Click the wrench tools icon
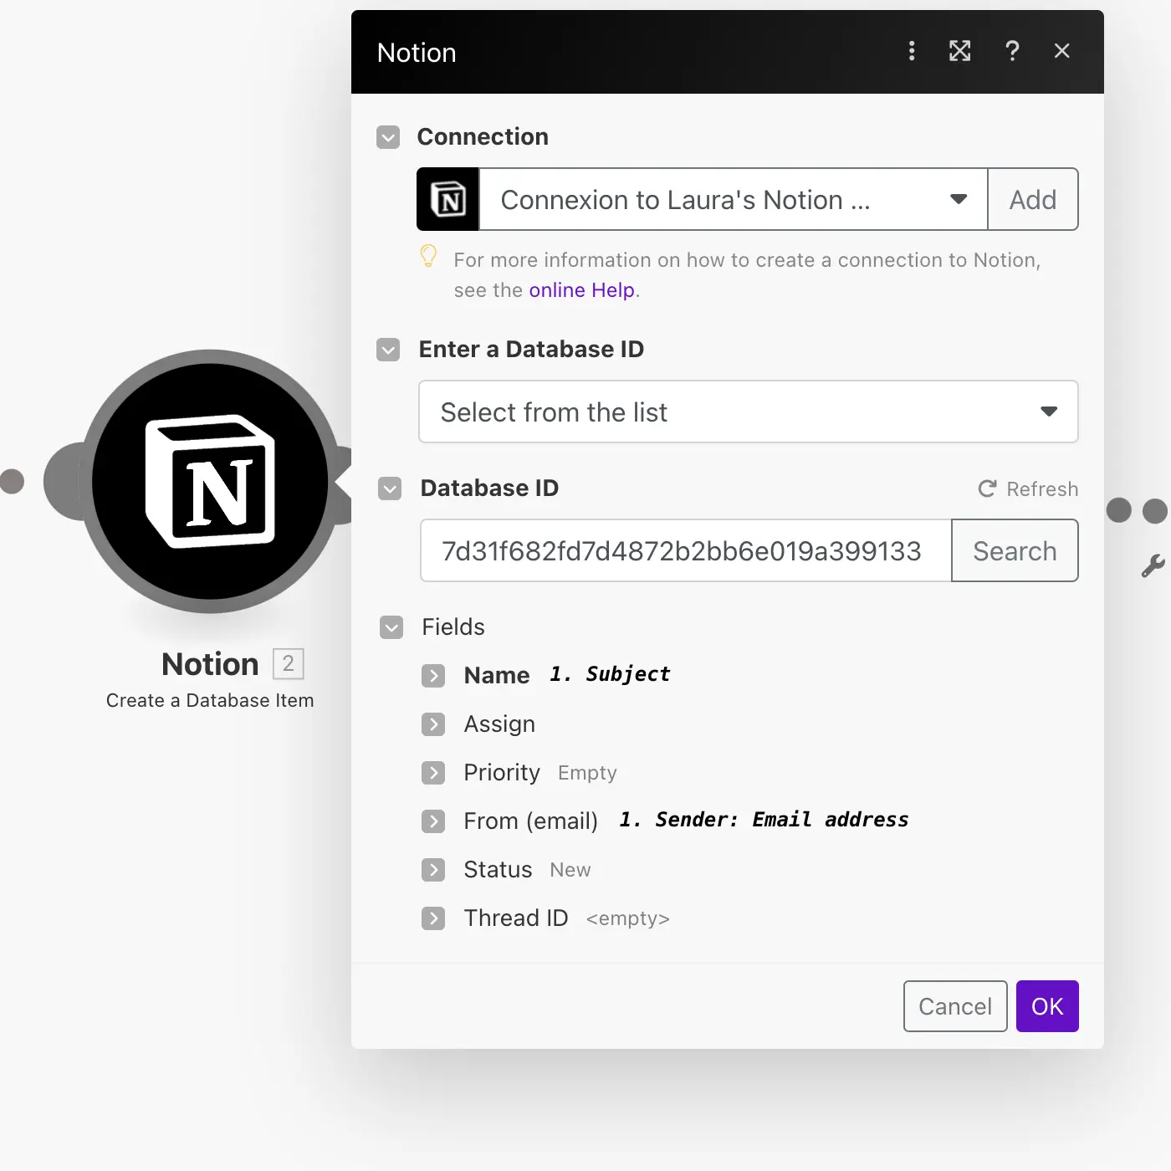Image resolution: width=1171 pixels, height=1171 pixels. tap(1153, 566)
